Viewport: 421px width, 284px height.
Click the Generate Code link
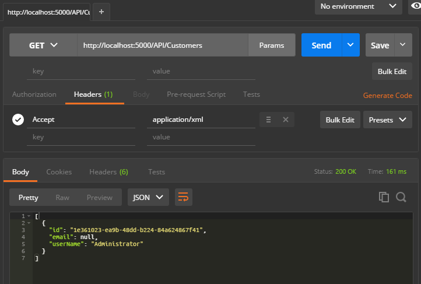point(387,96)
